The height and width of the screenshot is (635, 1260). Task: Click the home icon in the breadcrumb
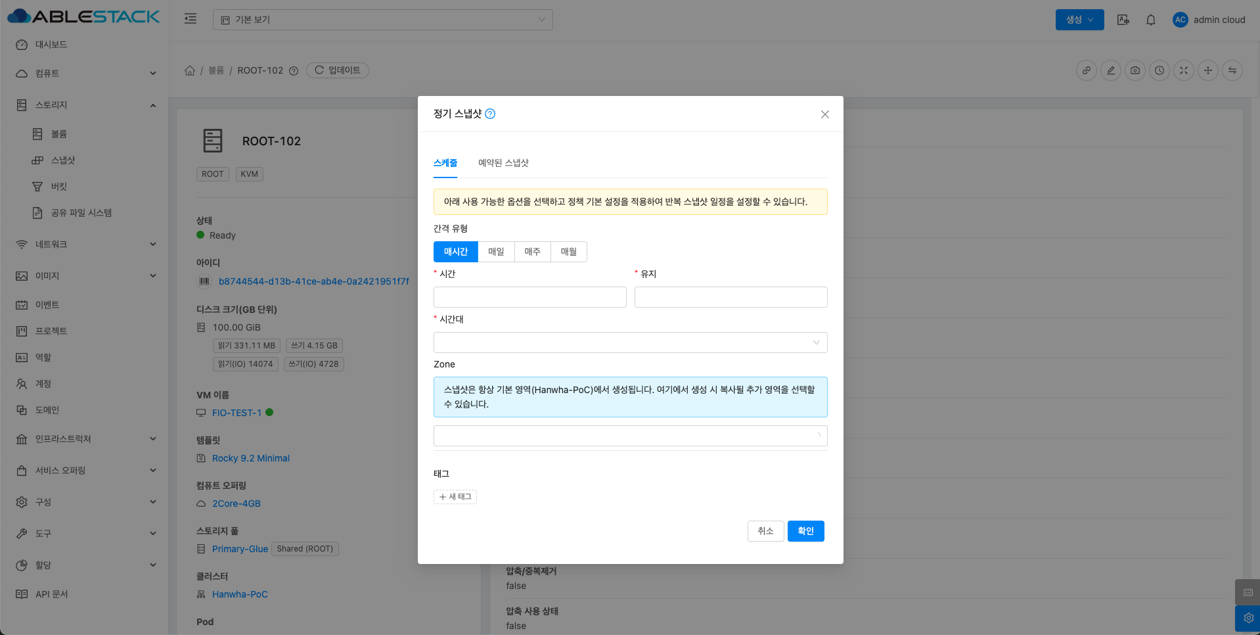(x=190, y=70)
